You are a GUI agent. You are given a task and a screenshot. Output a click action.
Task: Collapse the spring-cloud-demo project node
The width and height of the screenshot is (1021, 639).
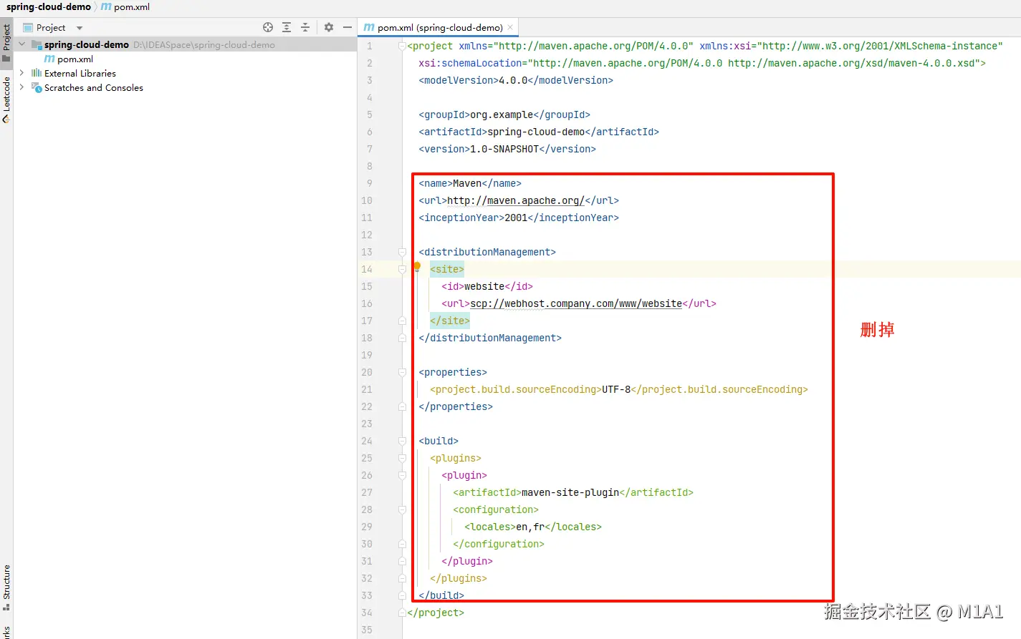tap(21, 44)
